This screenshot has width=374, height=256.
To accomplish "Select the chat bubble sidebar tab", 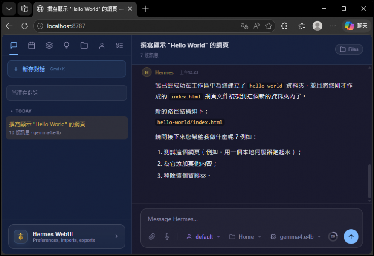I will 14,46.
